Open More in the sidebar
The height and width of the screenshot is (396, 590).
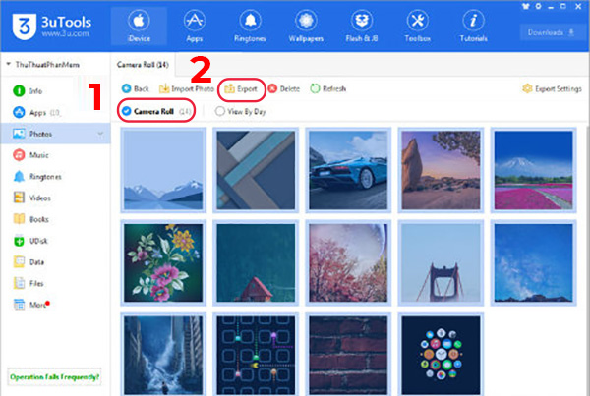35,306
